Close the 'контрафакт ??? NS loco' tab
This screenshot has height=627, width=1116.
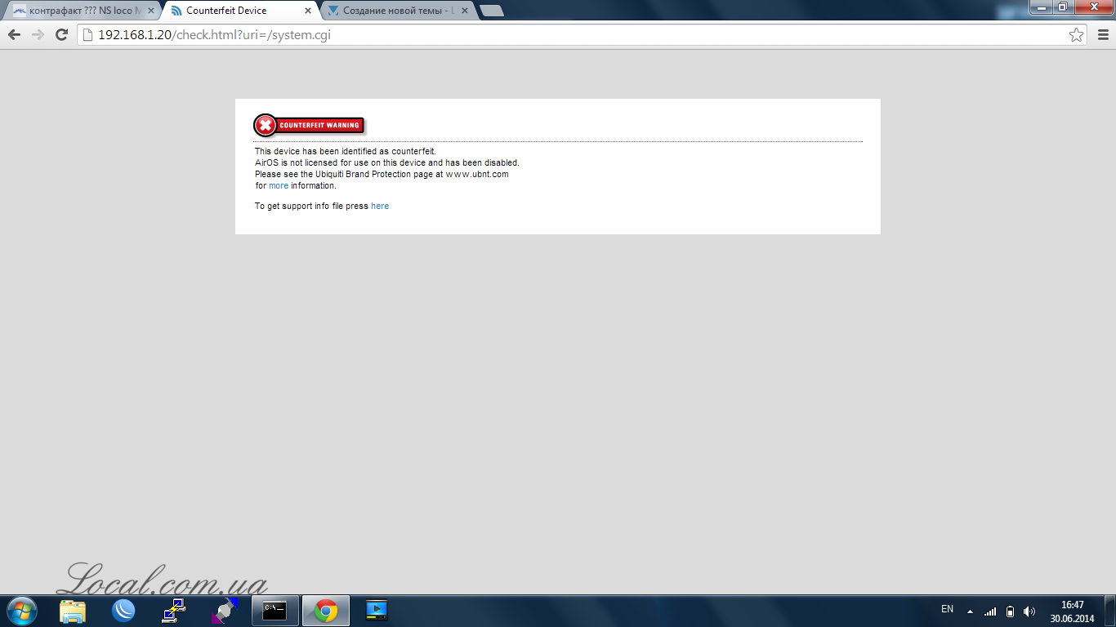coord(151,11)
